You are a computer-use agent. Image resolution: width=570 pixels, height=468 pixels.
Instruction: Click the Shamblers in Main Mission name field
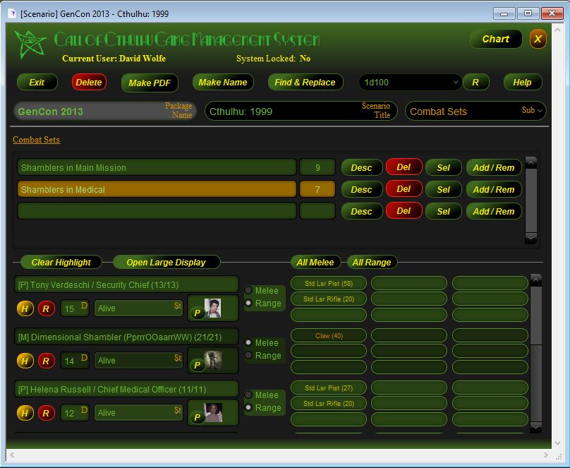coord(157,167)
